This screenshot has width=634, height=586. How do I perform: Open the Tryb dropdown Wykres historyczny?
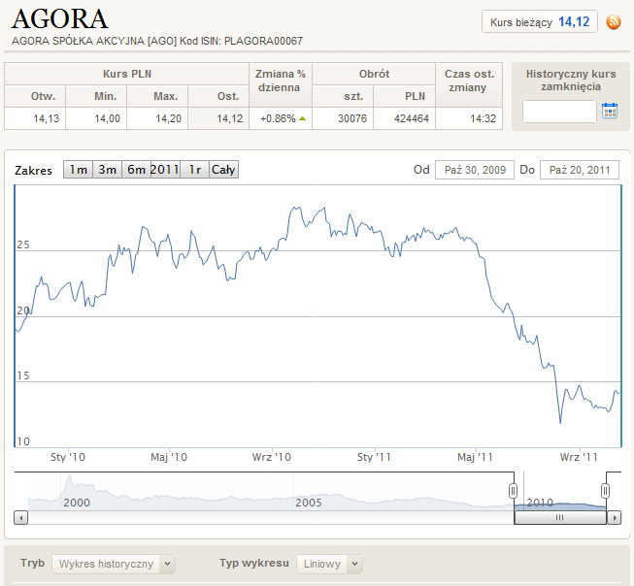[x=114, y=564]
